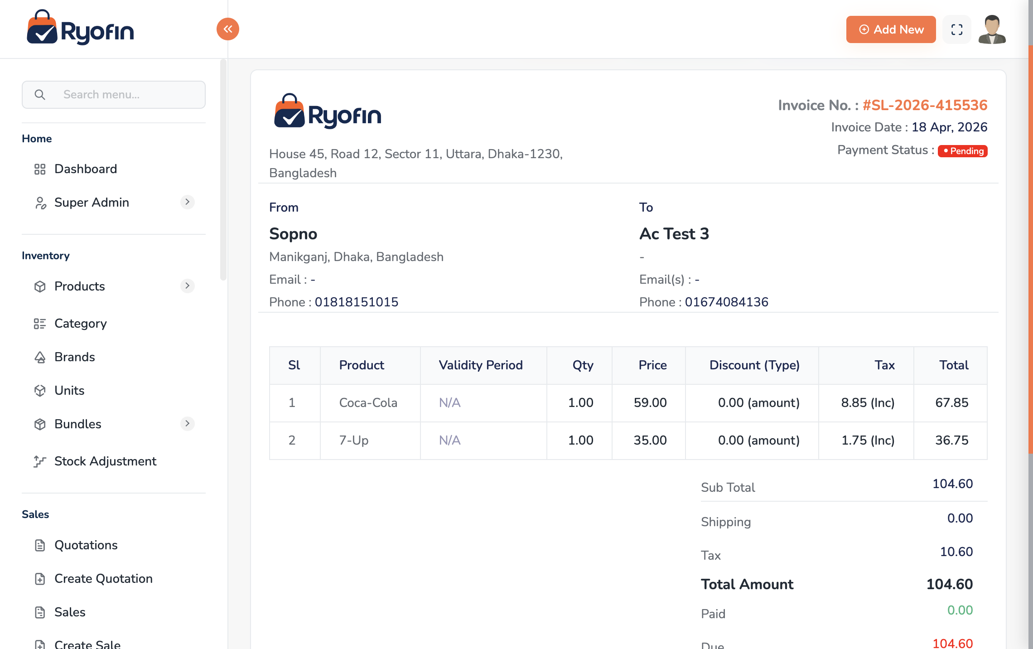The image size is (1033, 649).
Task: Click the Quotations document icon
Action: 40,545
